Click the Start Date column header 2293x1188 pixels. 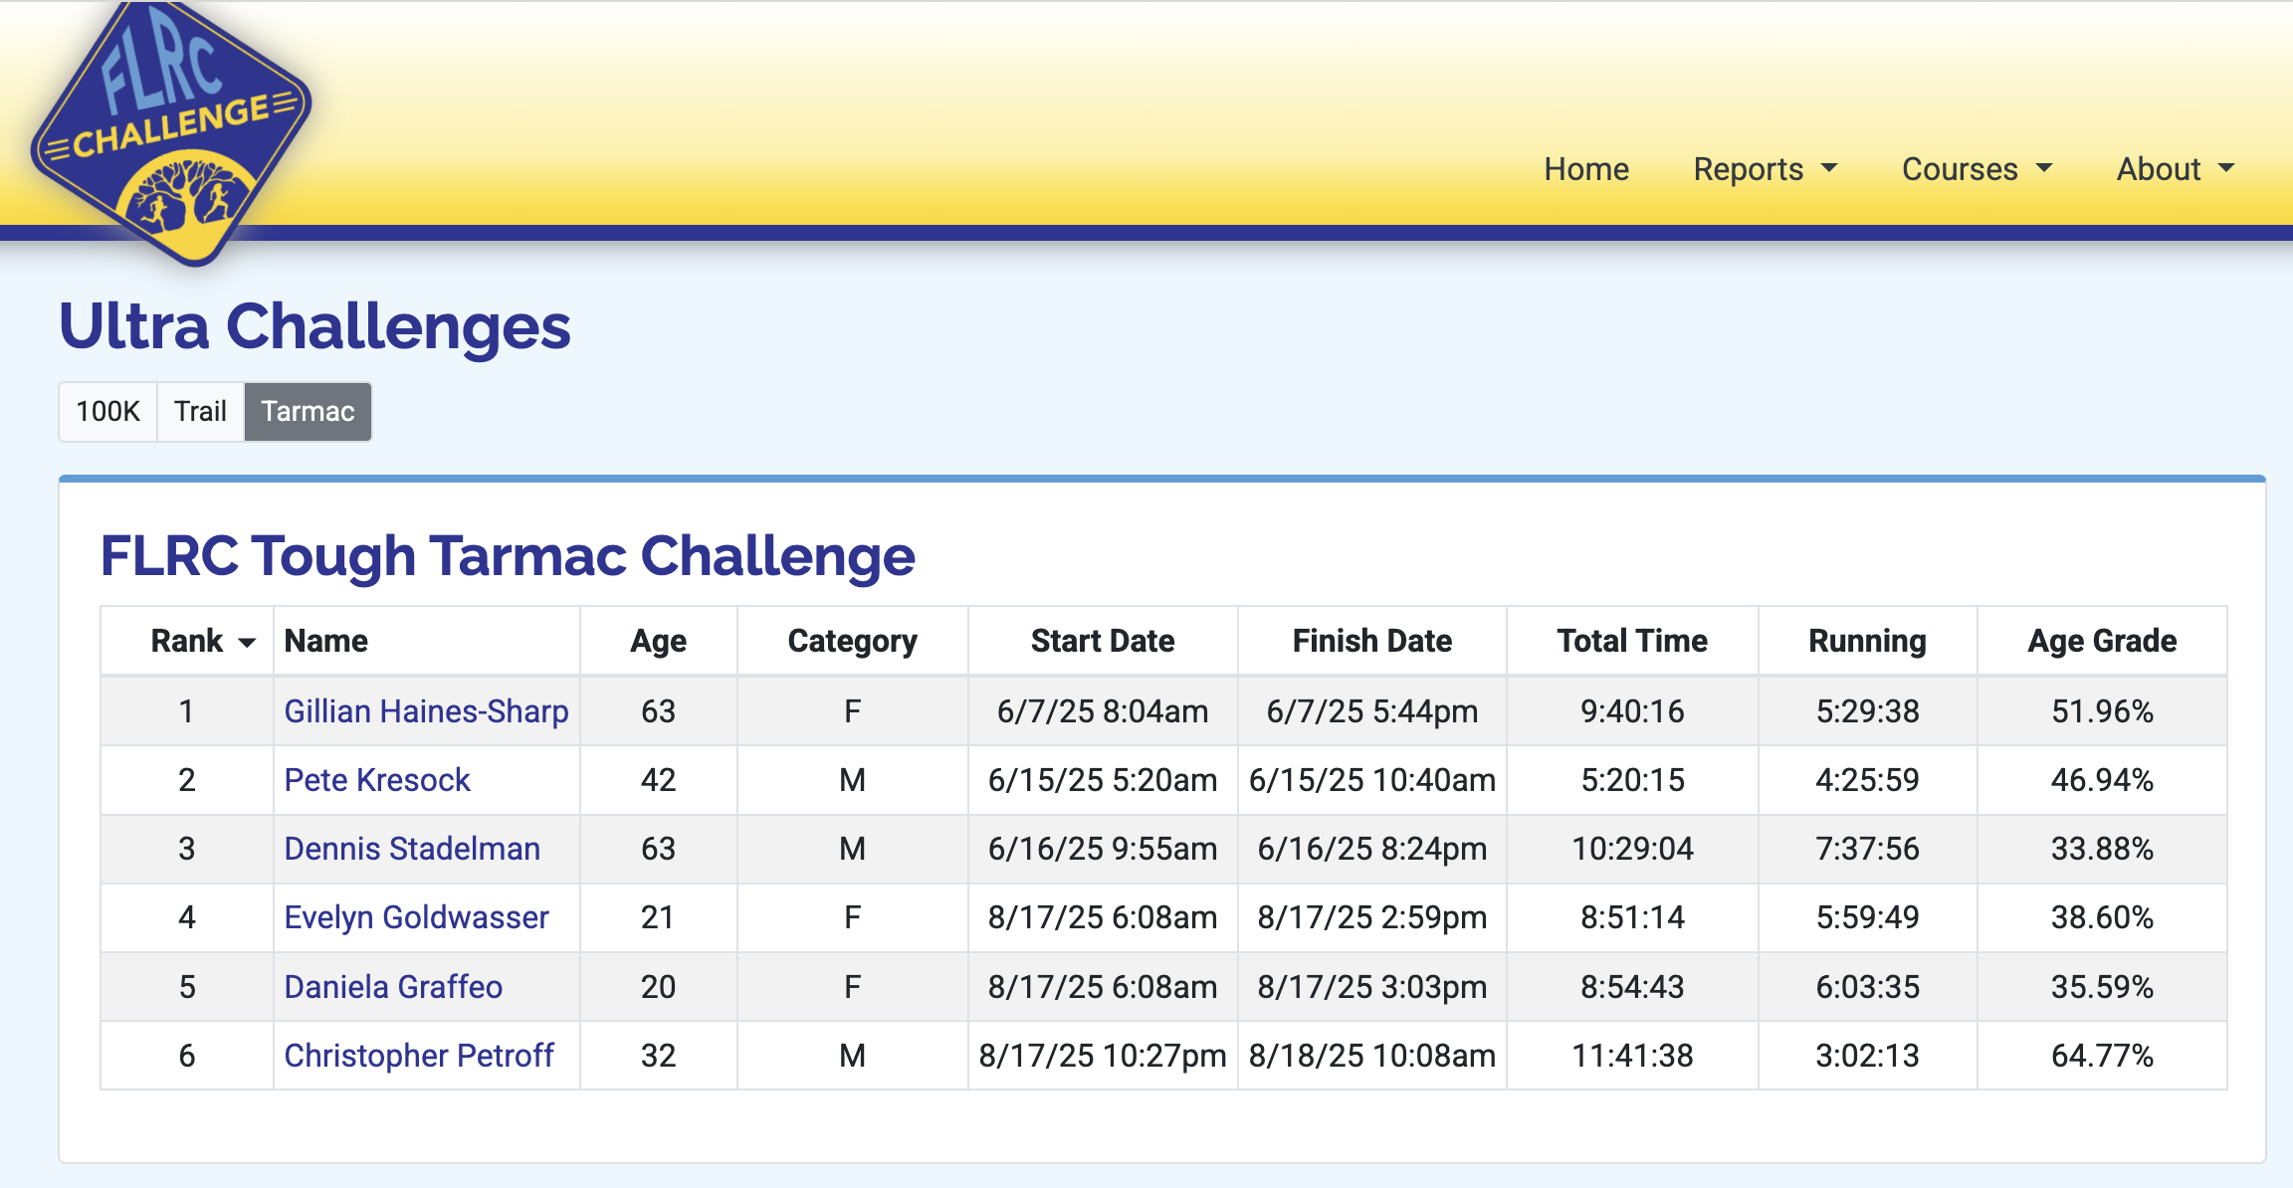coord(1102,641)
